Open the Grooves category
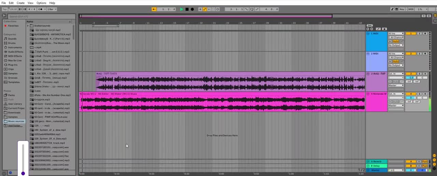The image size is (437, 176). click(13, 78)
